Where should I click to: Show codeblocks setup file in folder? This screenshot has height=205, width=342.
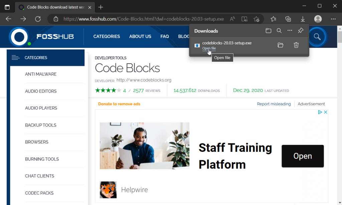281,45
